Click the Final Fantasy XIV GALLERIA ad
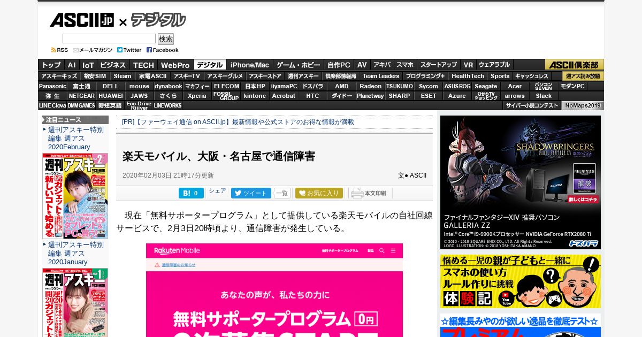This screenshot has width=642, height=337. [521, 182]
